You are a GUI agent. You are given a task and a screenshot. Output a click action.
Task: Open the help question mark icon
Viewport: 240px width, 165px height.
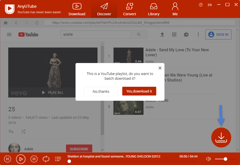click(x=201, y=5)
